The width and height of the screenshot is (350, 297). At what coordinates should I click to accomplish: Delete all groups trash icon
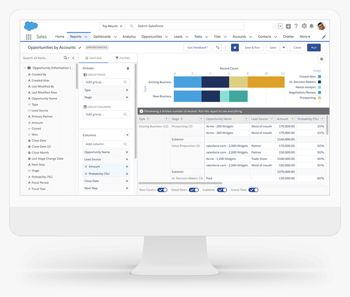[128, 68]
